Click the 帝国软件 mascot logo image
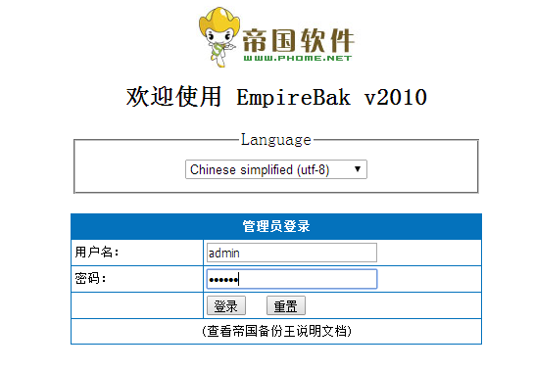Viewport: 533px width, 370px height. point(276,37)
